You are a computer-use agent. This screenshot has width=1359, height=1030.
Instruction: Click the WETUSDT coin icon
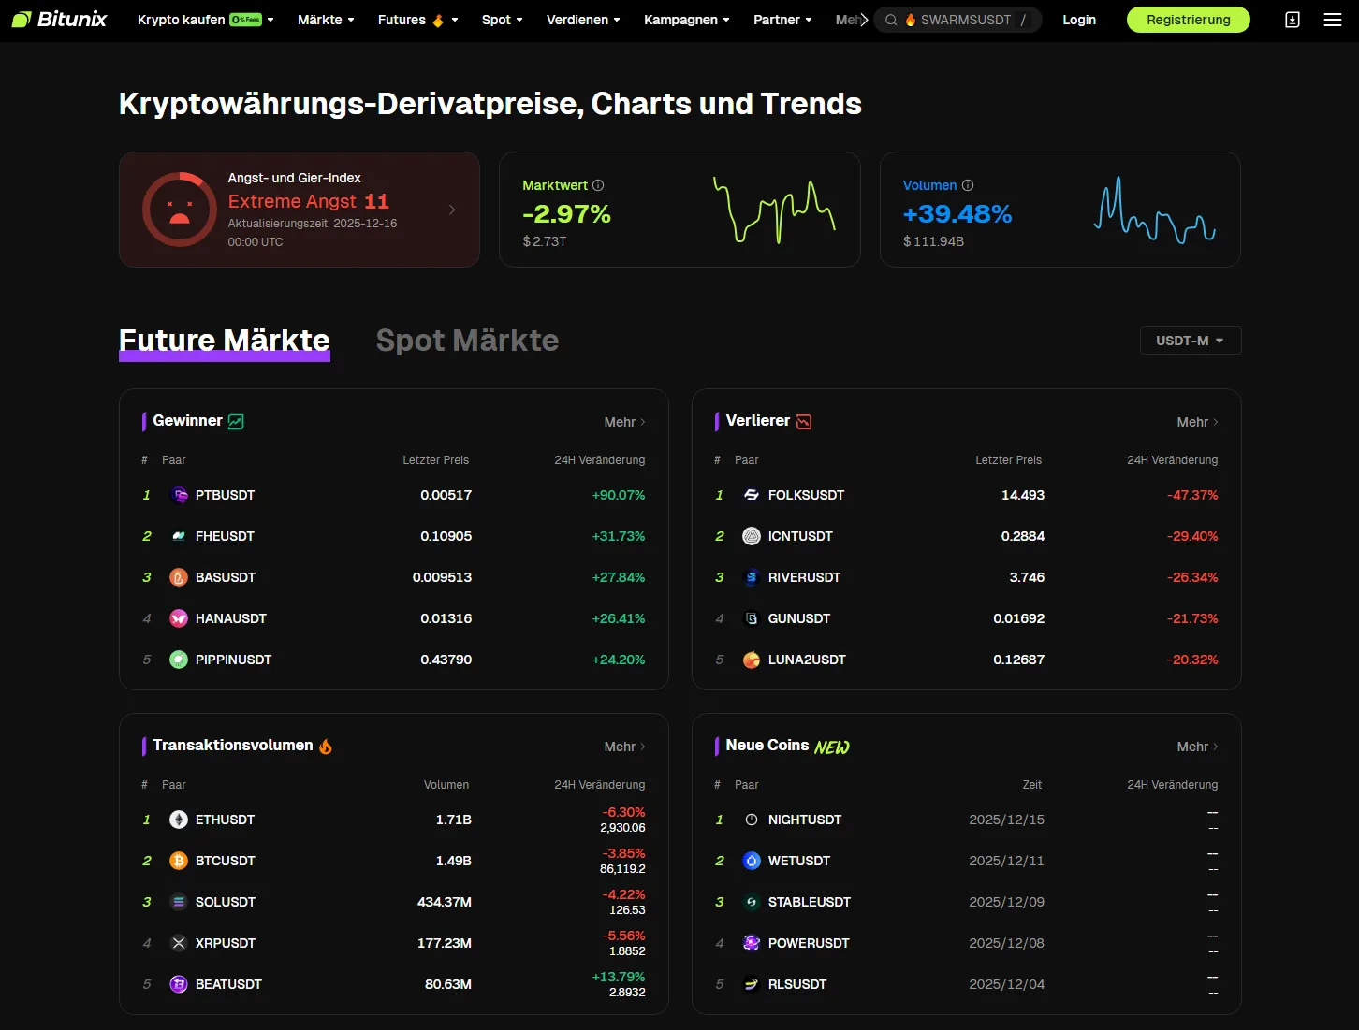pyautogui.click(x=752, y=861)
